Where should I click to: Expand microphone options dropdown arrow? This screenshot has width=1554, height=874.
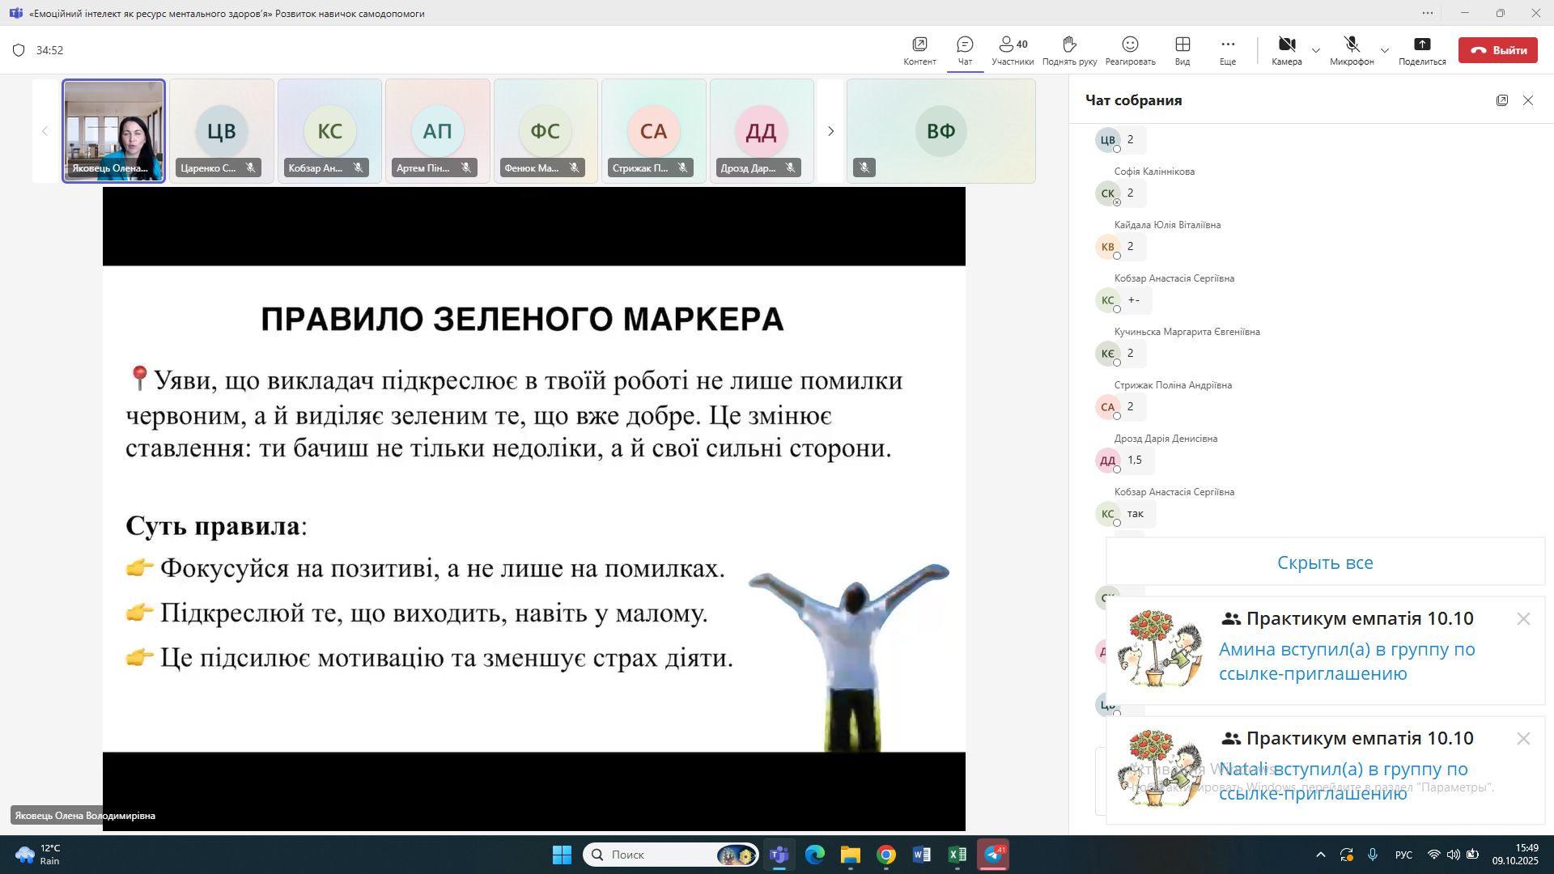pyautogui.click(x=1385, y=50)
